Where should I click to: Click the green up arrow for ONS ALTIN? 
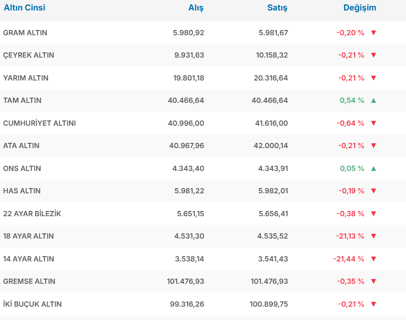[x=373, y=169]
